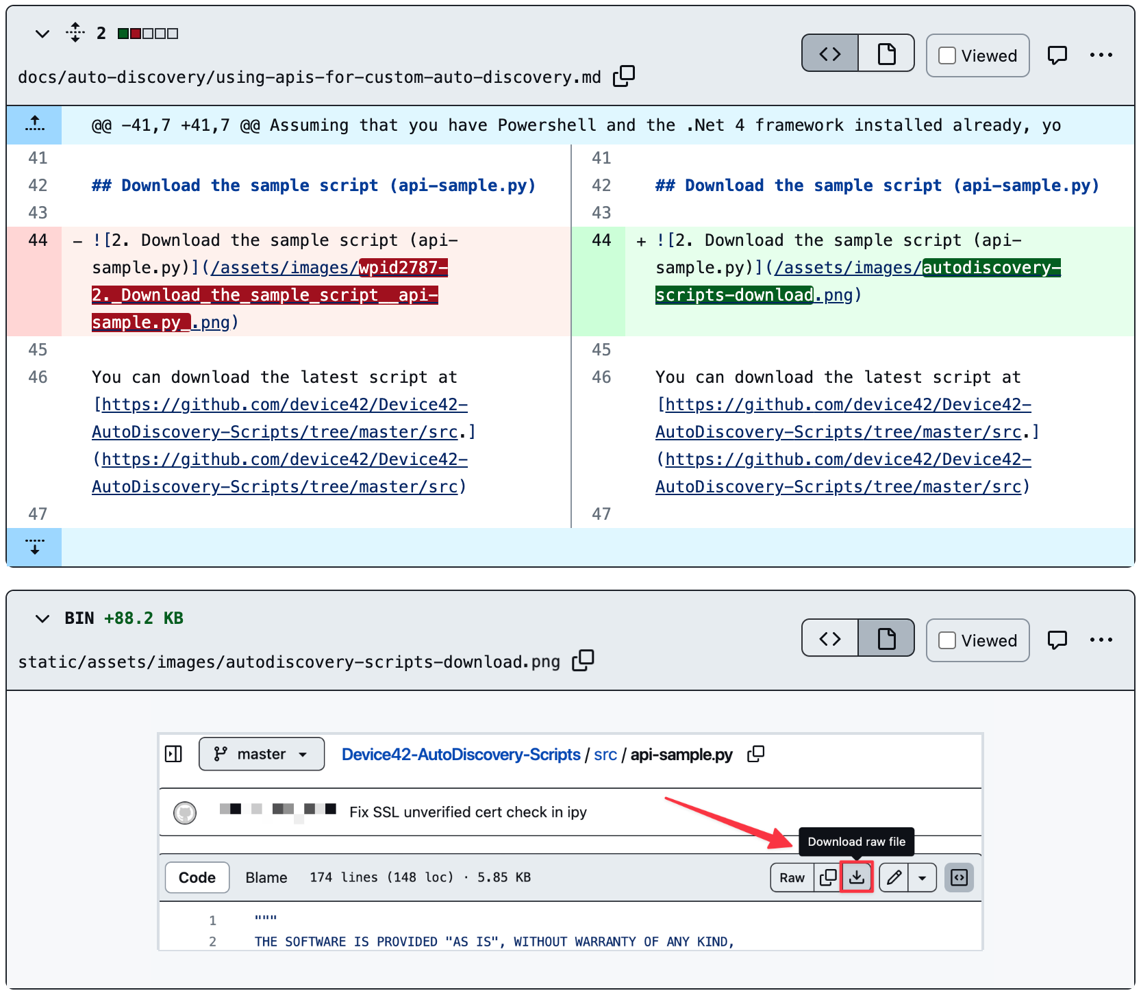Open Device42-AutoDiscovery-Scripts breadcrumb link

coord(461,754)
